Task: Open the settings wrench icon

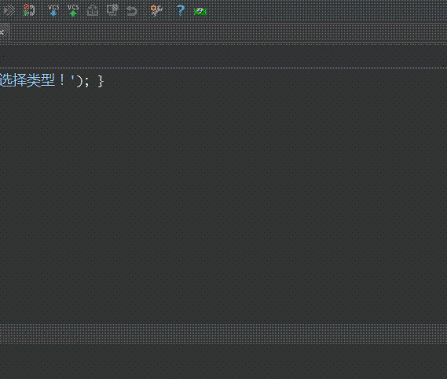Action: point(156,10)
